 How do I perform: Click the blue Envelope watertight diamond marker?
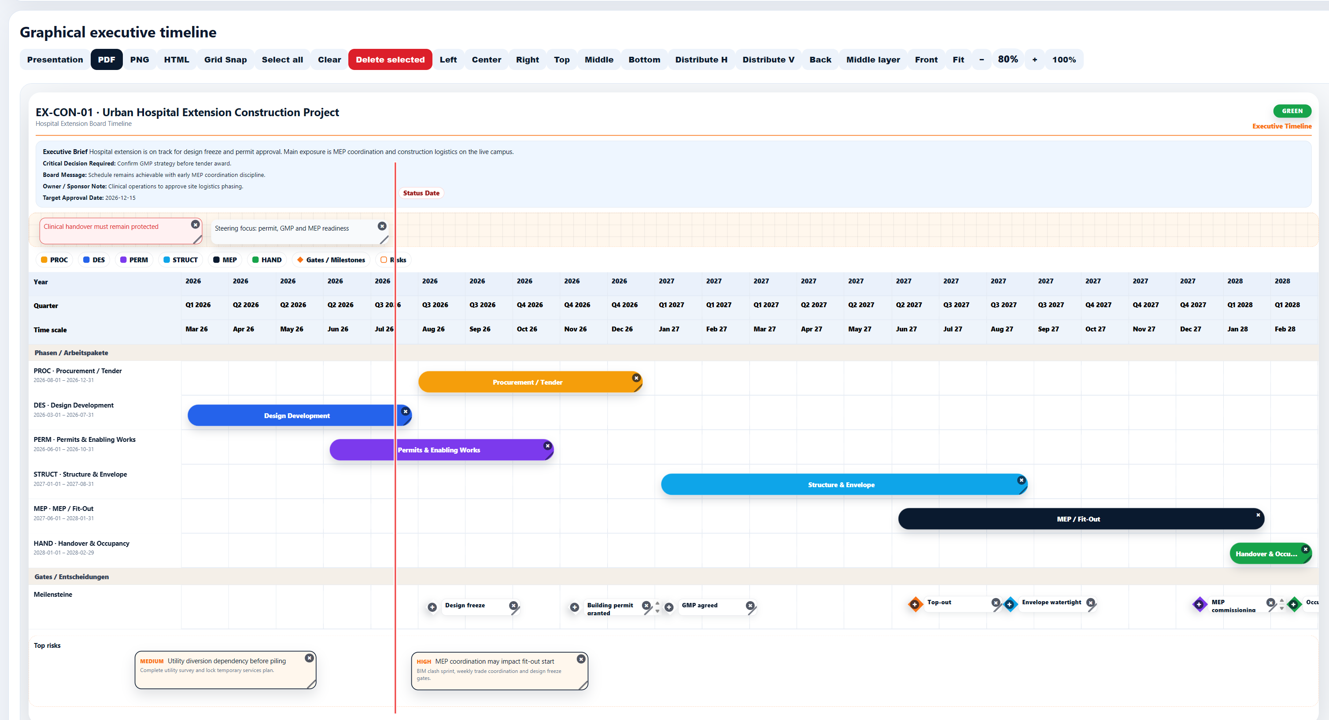click(1010, 604)
